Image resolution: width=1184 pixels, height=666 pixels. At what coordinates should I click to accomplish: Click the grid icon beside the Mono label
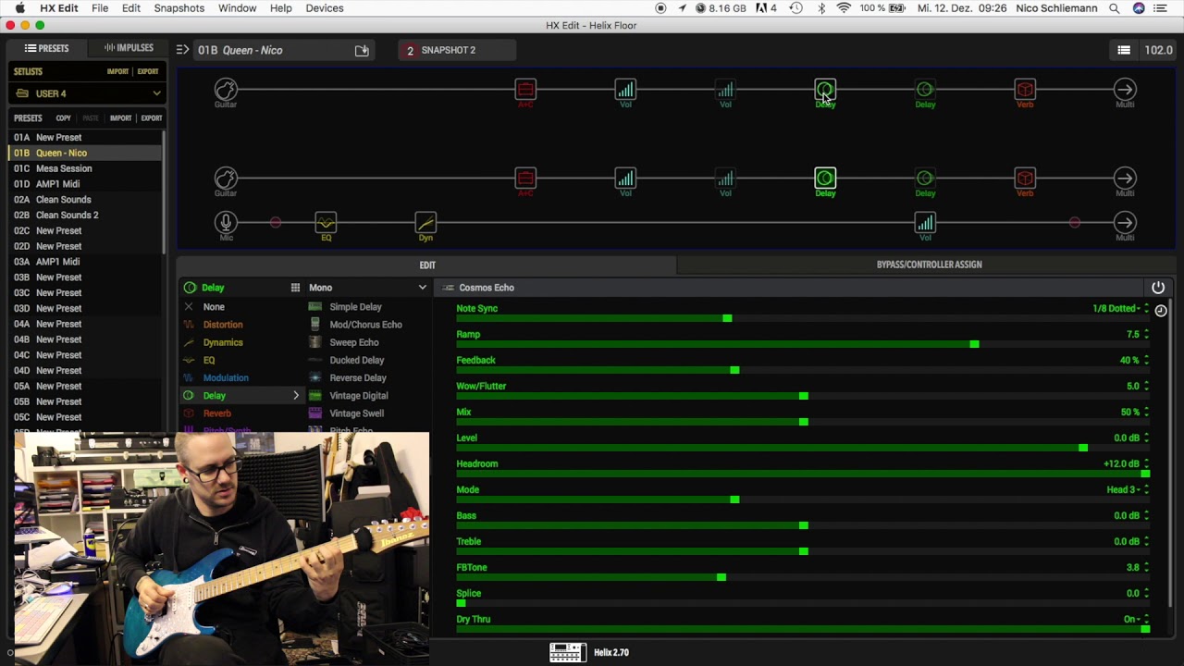click(x=295, y=288)
